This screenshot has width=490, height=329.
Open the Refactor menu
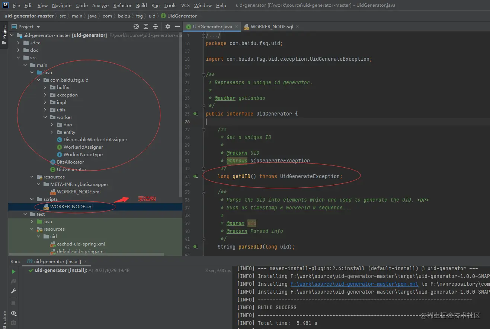pos(123,6)
